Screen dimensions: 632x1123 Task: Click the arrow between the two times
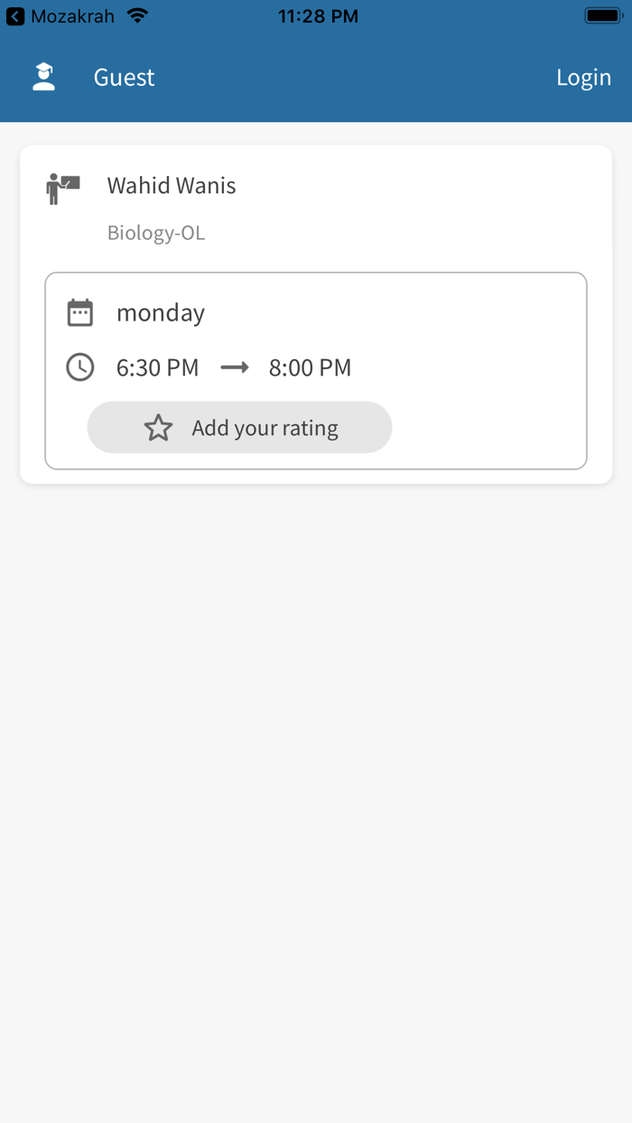click(235, 367)
